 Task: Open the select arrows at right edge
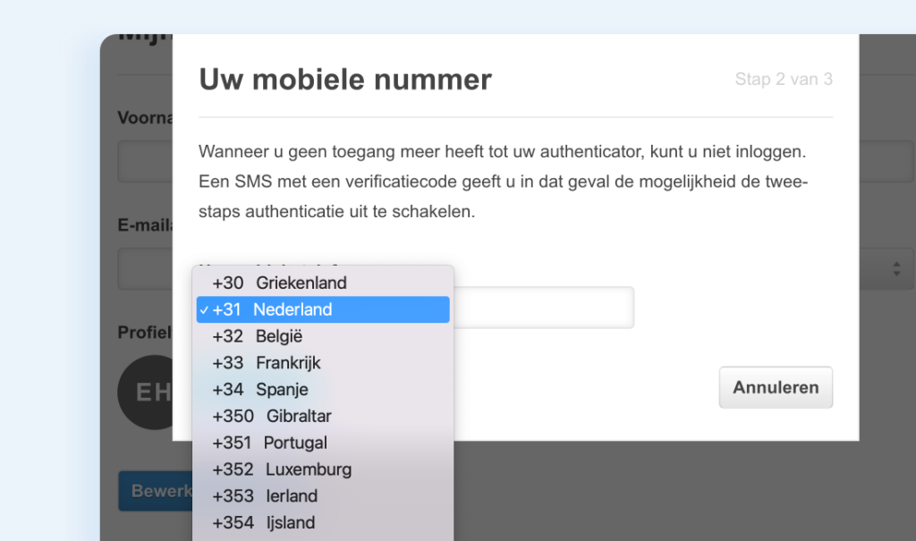895,268
